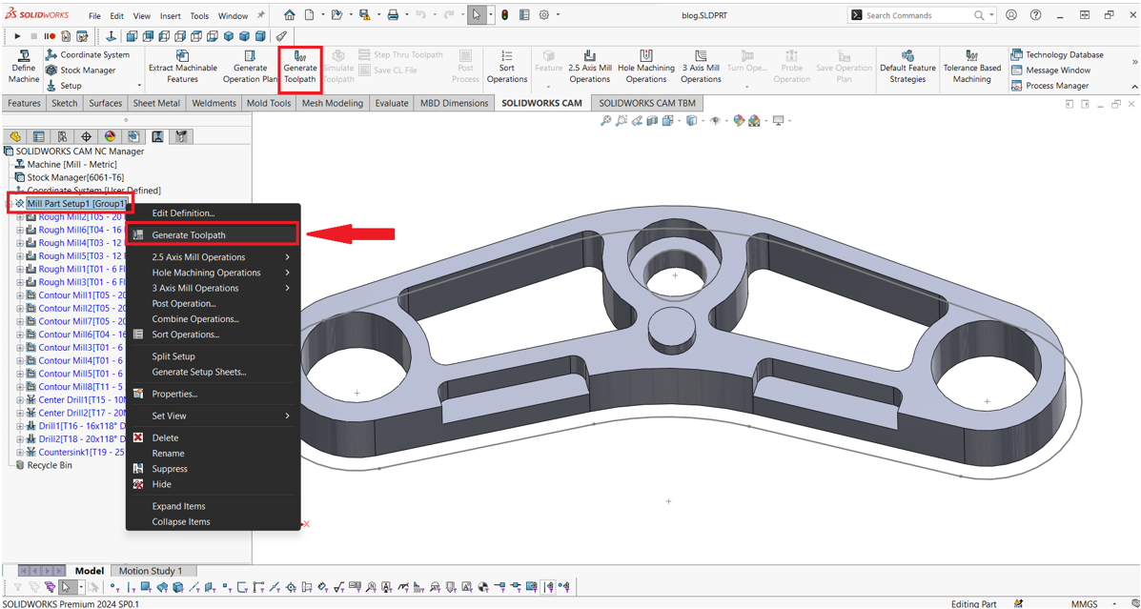Select Suppress in the context menu
This screenshot has width=1141, height=609.
coord(170,469)
